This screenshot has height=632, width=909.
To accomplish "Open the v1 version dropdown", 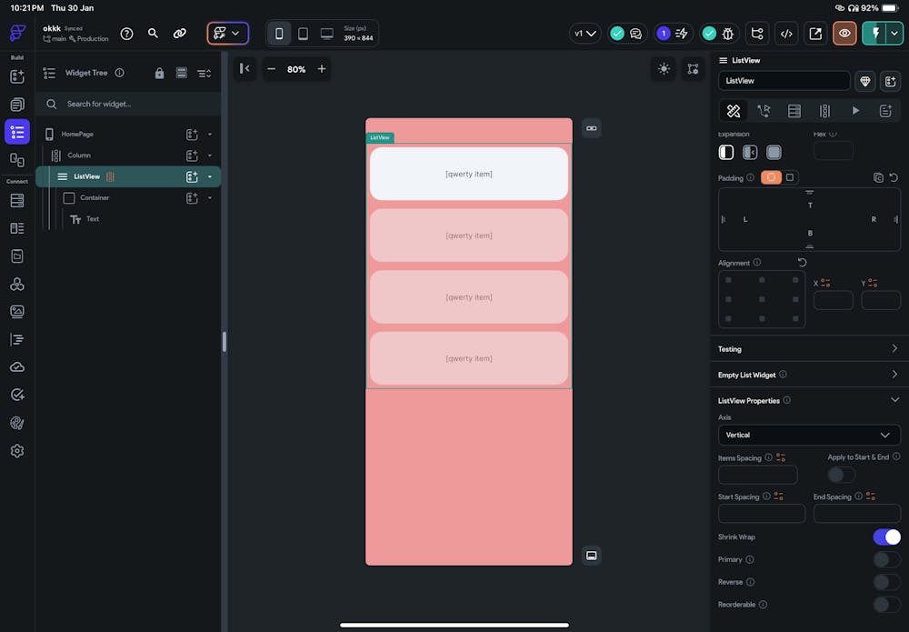I will [584, 34].
